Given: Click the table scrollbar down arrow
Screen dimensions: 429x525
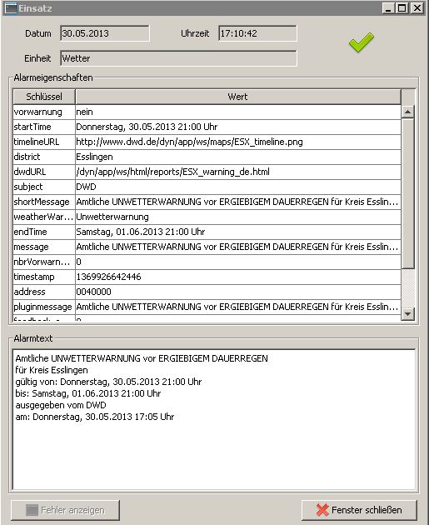Looking at the screenshot, I should [x=407, y=313].
